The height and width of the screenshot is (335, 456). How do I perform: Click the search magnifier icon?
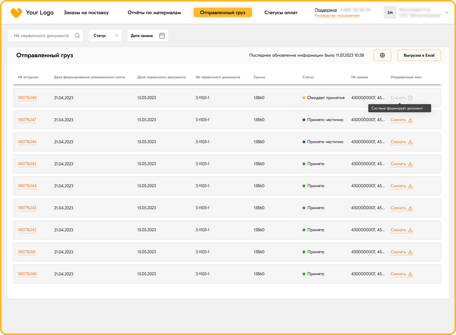pyautogui.click(x=77, y=36)
